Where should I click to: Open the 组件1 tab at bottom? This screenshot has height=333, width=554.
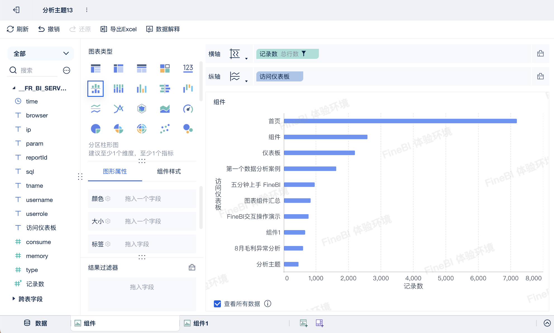click(200, 323)
